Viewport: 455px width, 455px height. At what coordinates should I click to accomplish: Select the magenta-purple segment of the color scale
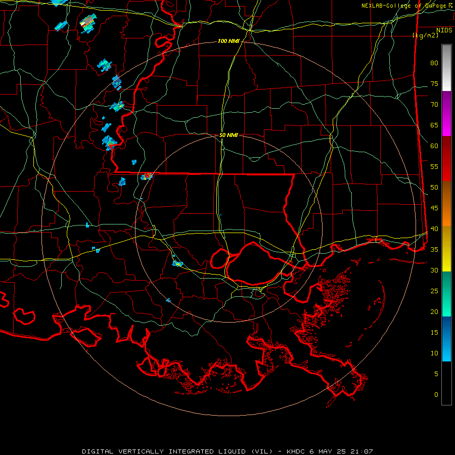click(446, 113)
